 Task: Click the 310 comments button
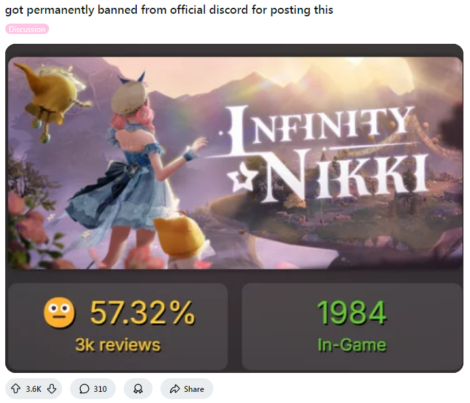pos(93,389)
